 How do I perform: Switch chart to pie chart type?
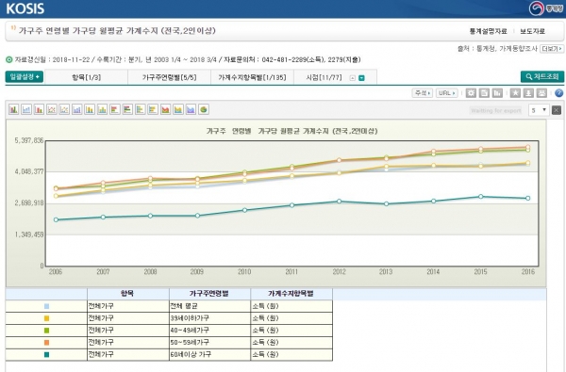pos(203,109)
